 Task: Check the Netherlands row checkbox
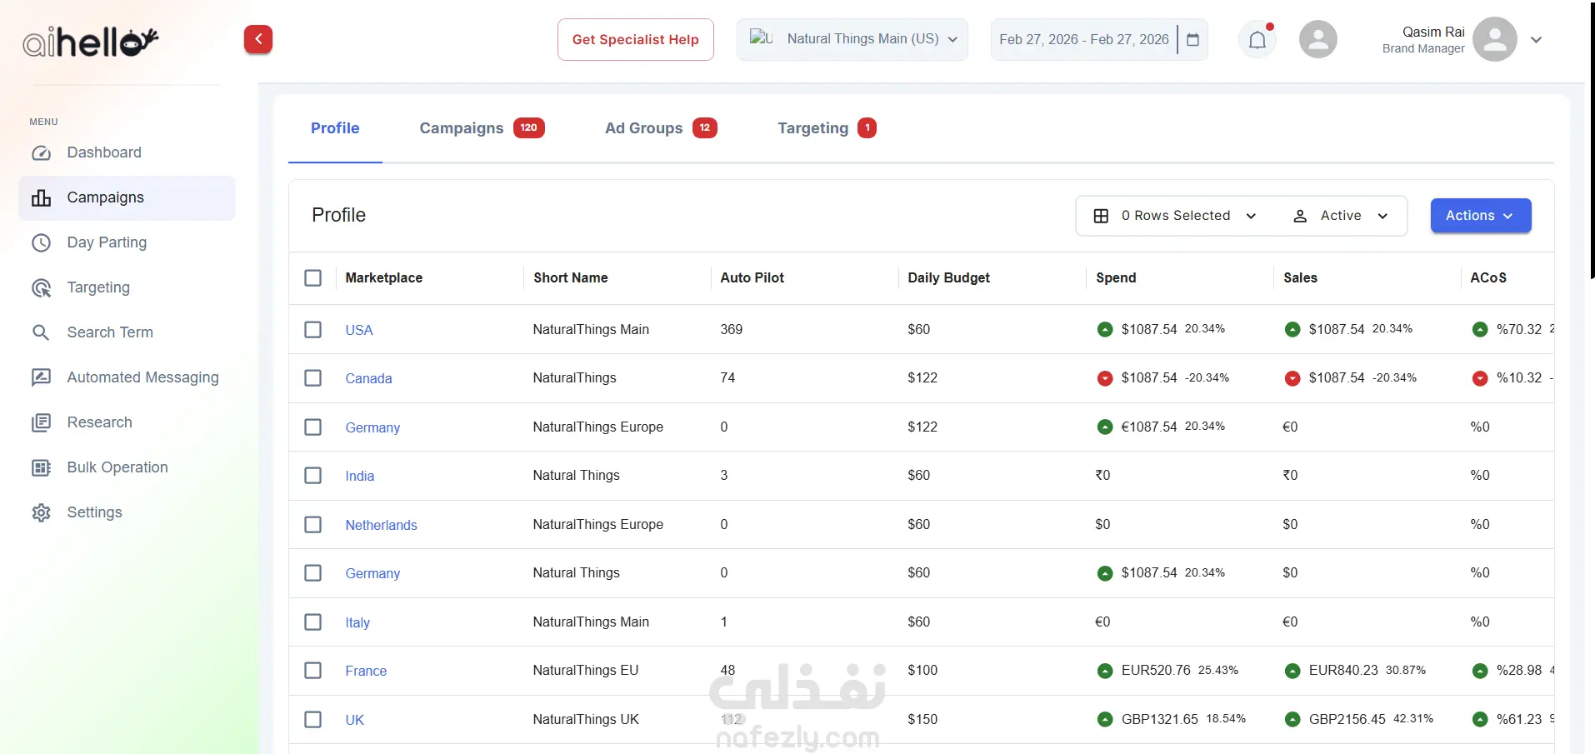click(x=313, y=524)
